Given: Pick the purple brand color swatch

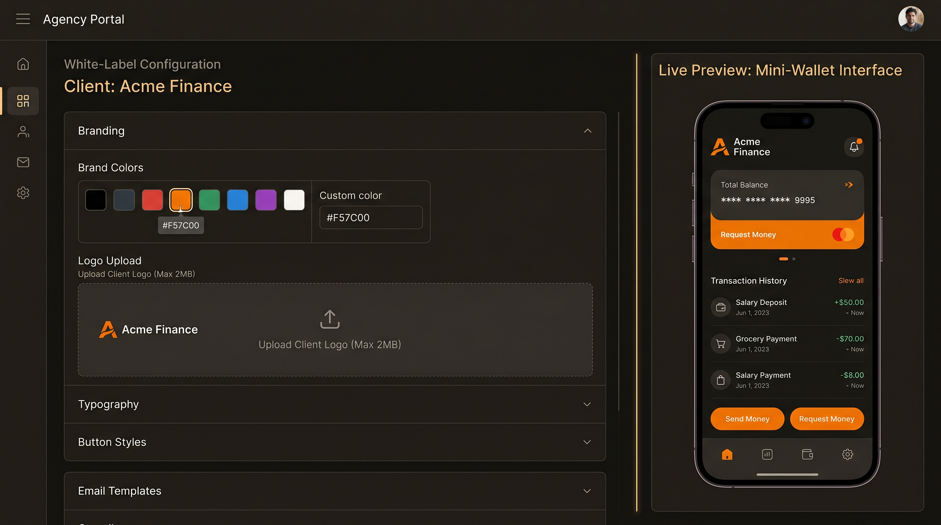Looking at the screenshot, I should [x=266, y=200].
